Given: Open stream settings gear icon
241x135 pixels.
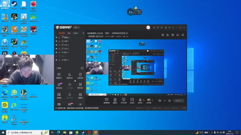Looking at the screenshot, I should click(170, 100).
